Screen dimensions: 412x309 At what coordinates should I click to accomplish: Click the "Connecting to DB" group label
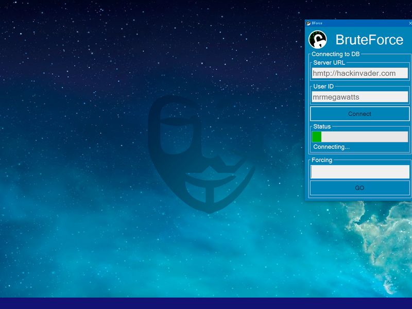click(336, 54)
